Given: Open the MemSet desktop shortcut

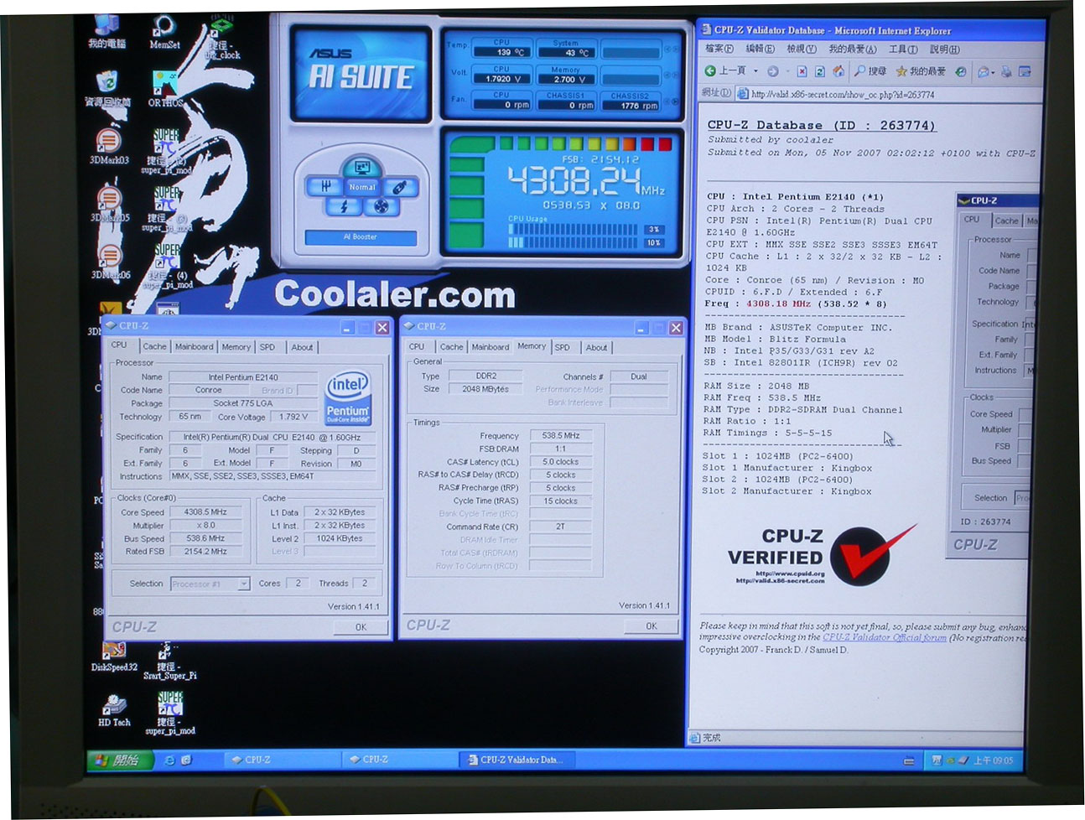Looking at the screenshot, I should 164,32.
